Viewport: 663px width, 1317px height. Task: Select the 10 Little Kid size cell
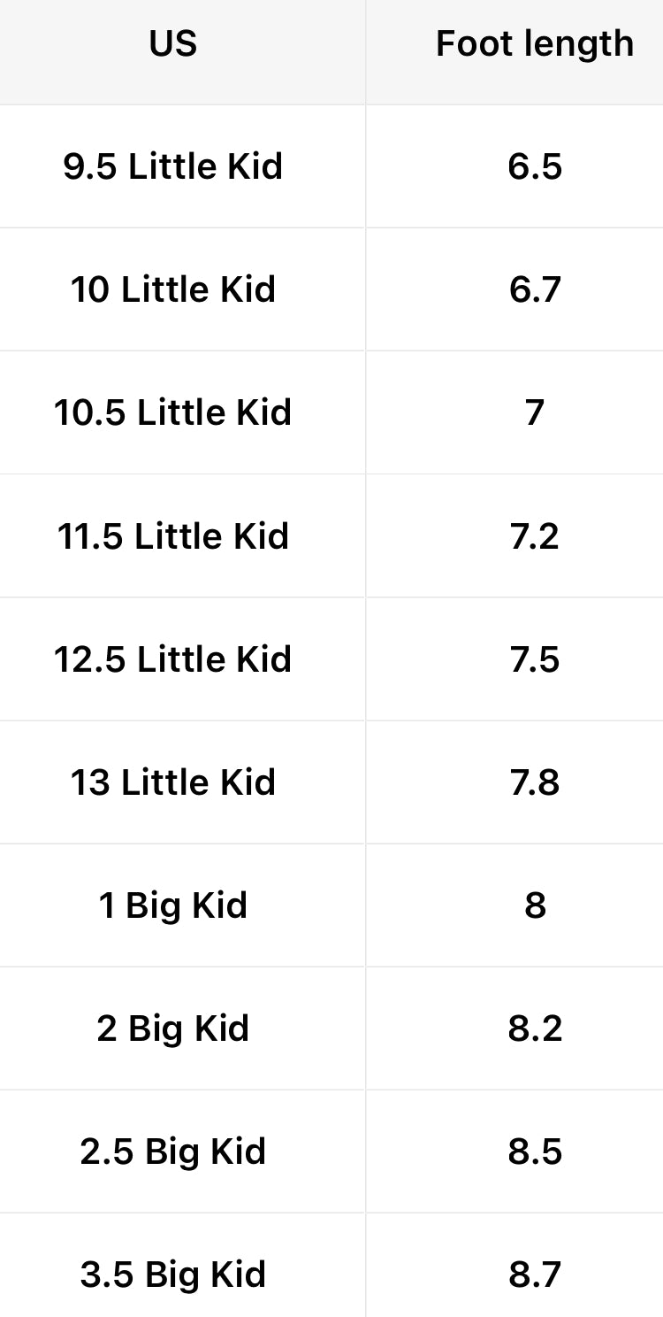click(x=173, y=289)
